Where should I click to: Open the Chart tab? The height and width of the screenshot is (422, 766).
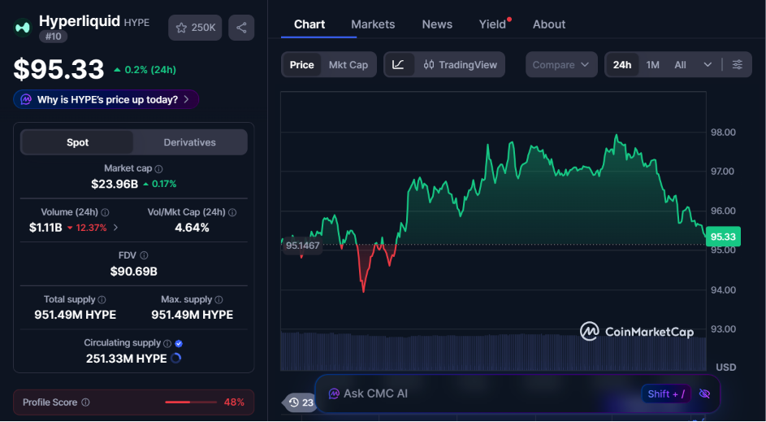click(309, 24)
